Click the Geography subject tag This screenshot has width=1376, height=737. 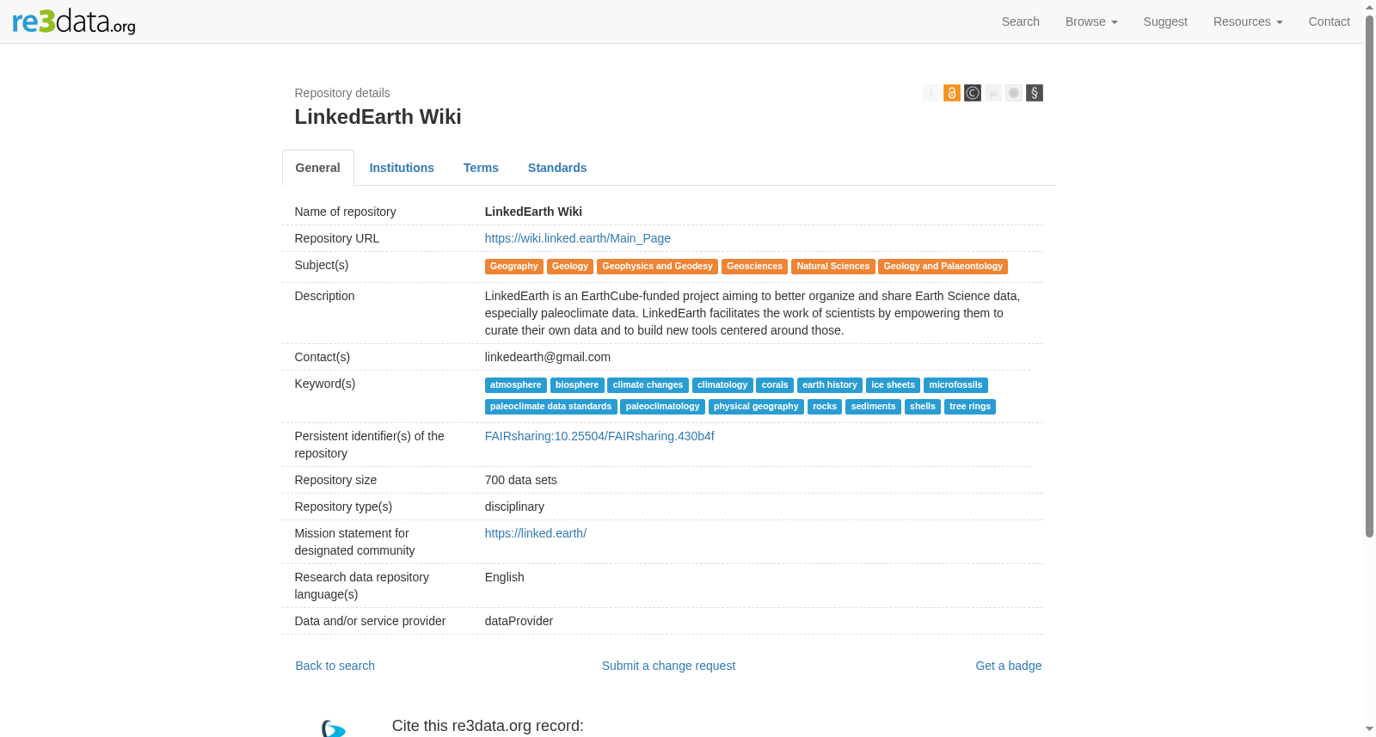(514, 267)
